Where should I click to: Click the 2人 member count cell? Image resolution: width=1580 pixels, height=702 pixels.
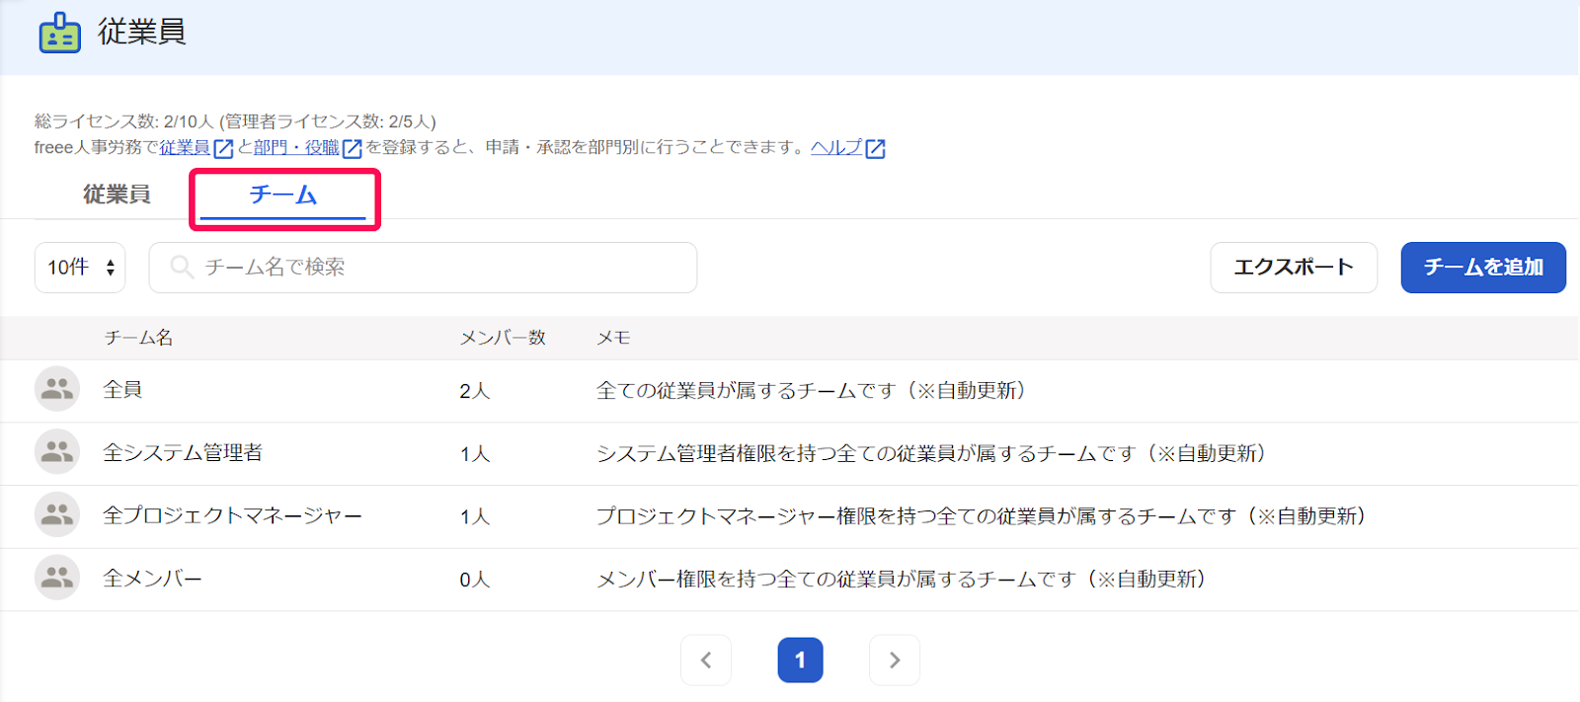coord(475,391)
